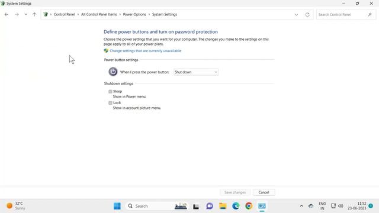Click the power button icon
The image size is (379, 213).
coord(113,72)
